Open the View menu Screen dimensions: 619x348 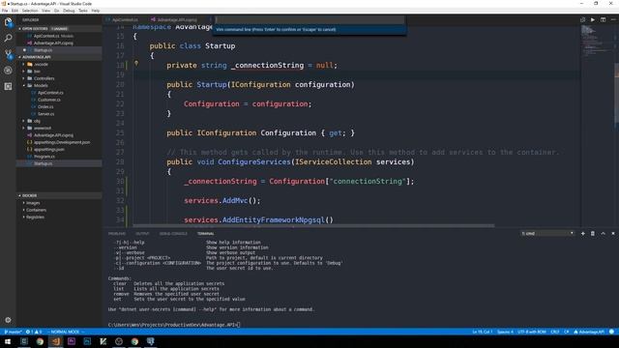point(45,11)
